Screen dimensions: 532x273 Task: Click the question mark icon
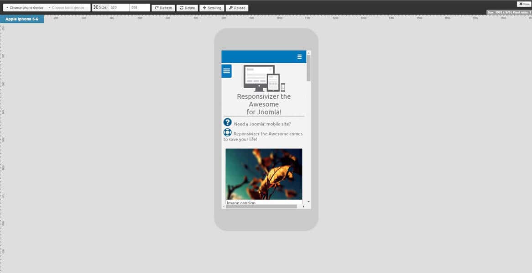pyautogui.click(x=227, y=122)
